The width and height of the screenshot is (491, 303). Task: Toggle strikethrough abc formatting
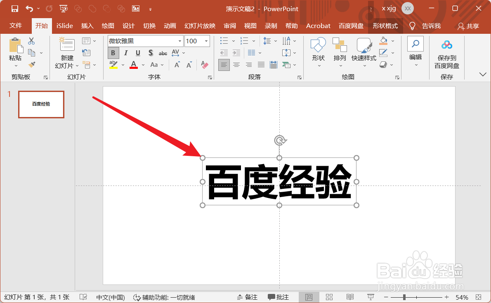163,53
